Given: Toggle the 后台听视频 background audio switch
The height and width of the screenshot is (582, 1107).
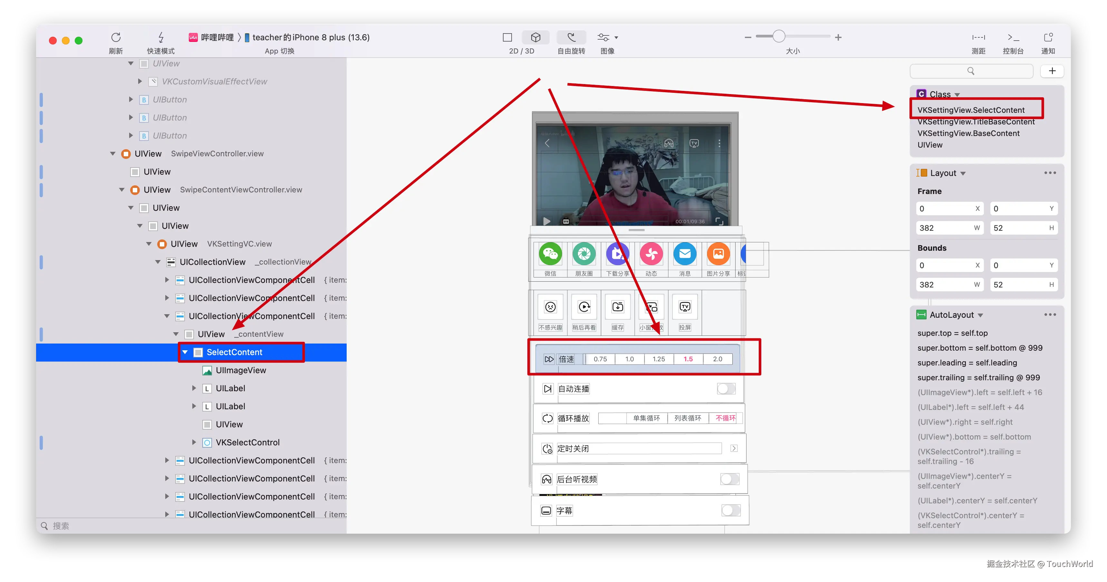Looking at the screenshot, I should coord(729,479).
